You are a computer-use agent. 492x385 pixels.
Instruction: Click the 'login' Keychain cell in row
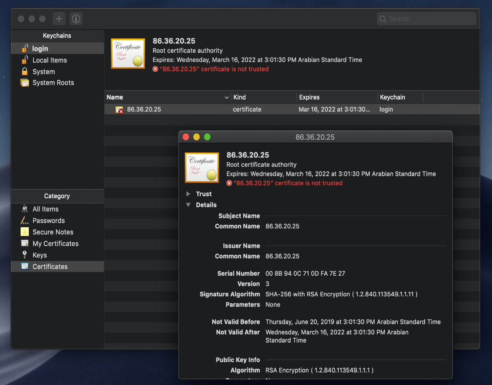(x=386, y=109)
